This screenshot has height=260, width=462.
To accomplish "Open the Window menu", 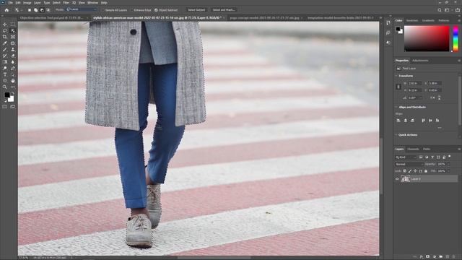I will 93,3.
